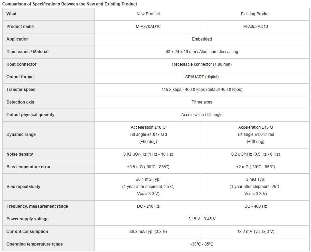Select the 0.02 µG/√Hz noise density value
This screenshot has width=311, height=252.
148,154
